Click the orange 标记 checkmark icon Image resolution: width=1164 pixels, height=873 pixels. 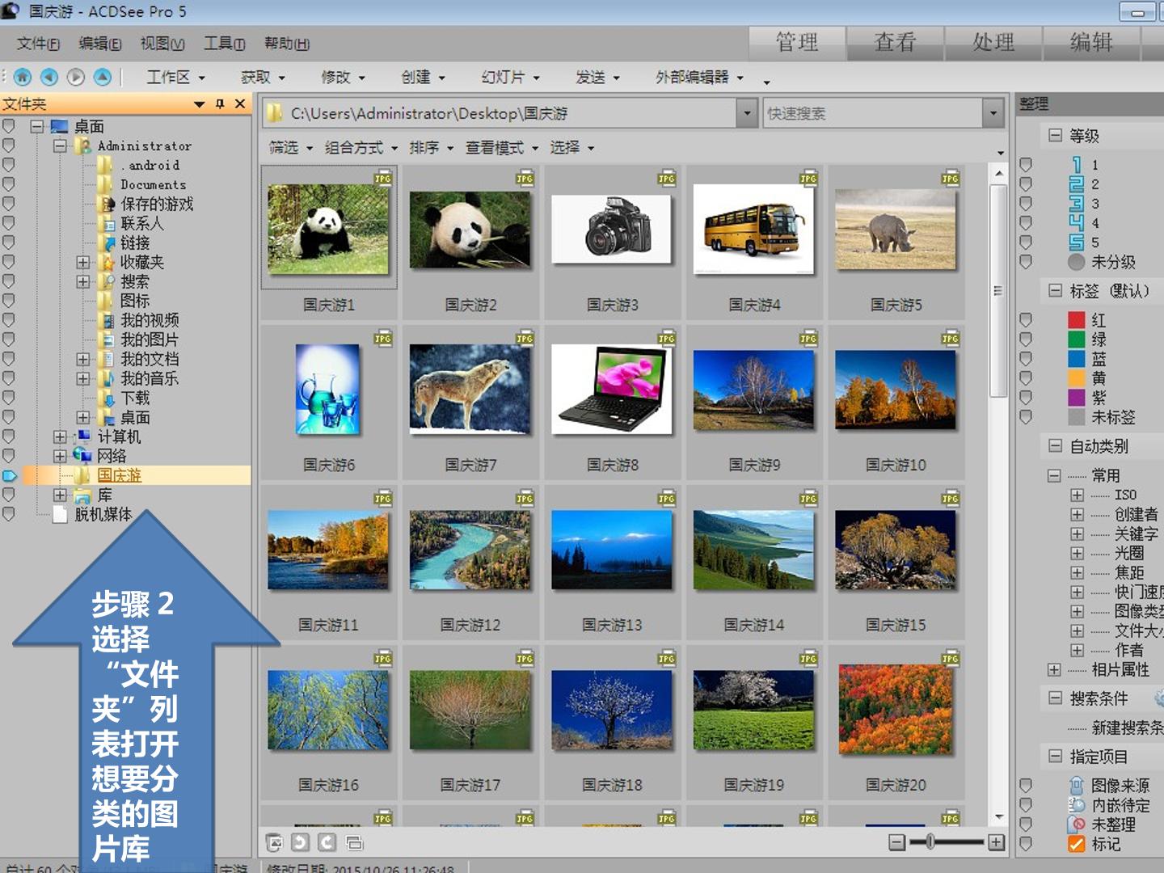pyautogui.click(x=1077, y=844)
